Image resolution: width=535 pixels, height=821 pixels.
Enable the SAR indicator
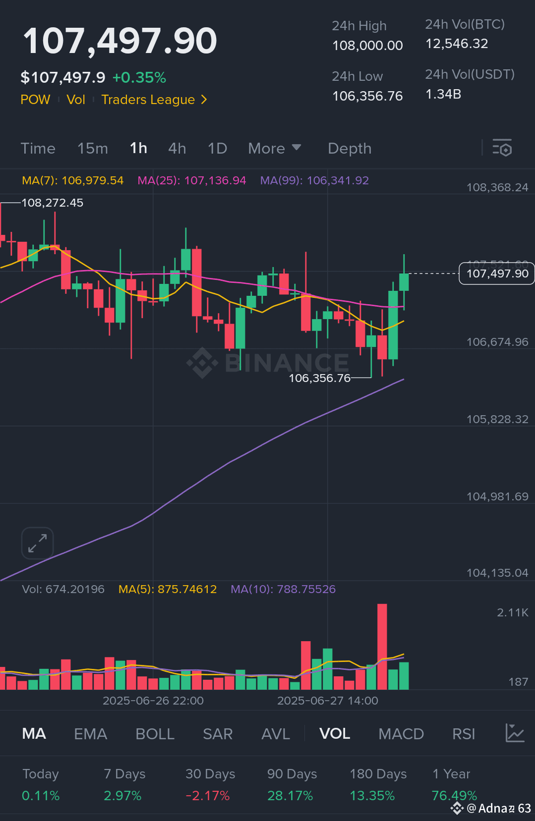pyautogui.click(x=218, y=734)
